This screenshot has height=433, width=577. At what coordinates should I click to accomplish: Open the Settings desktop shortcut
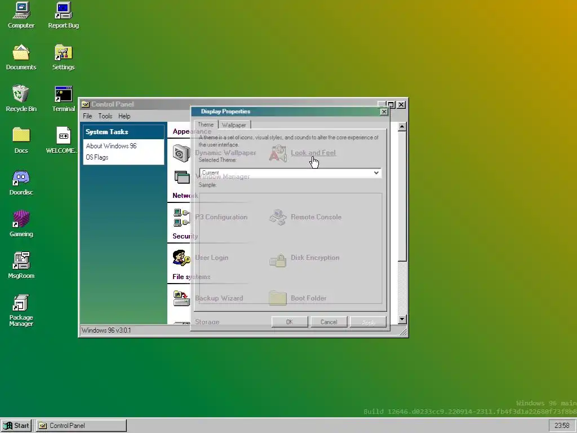tap(63, 57)
